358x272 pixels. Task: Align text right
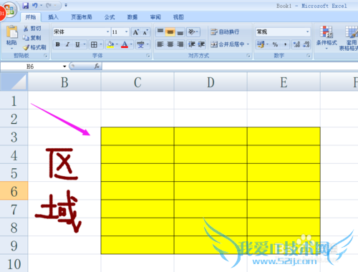[x=180, y=44]
